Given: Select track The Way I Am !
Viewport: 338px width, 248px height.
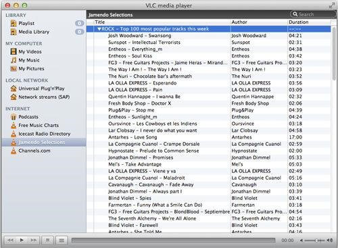Looking at the screenshot, I should click(x=145, y=70).
